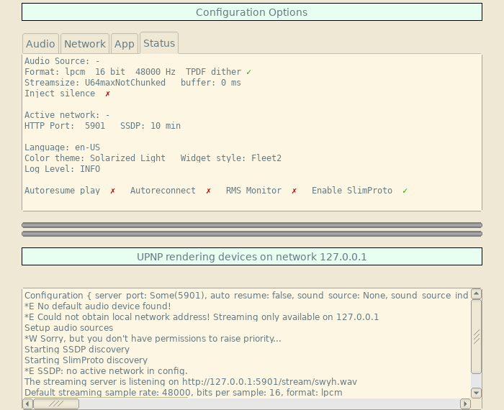Click the 'Audio Source: -' line
This screenshot has height=410, width=504.
[62, 61]
